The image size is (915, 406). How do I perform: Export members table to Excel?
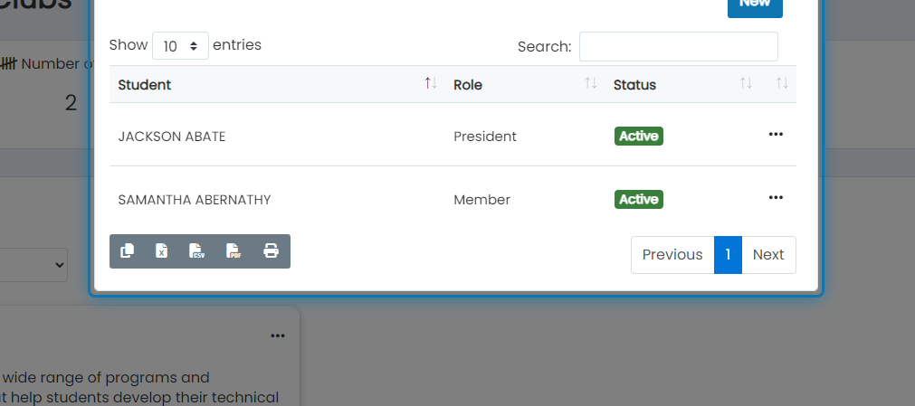162,250
